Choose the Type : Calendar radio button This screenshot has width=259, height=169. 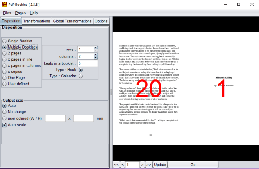point(81,76)
